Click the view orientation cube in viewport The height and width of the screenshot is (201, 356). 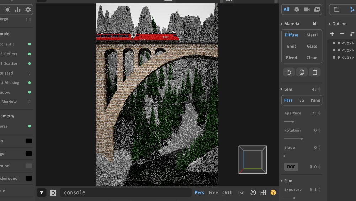(253, 160)
